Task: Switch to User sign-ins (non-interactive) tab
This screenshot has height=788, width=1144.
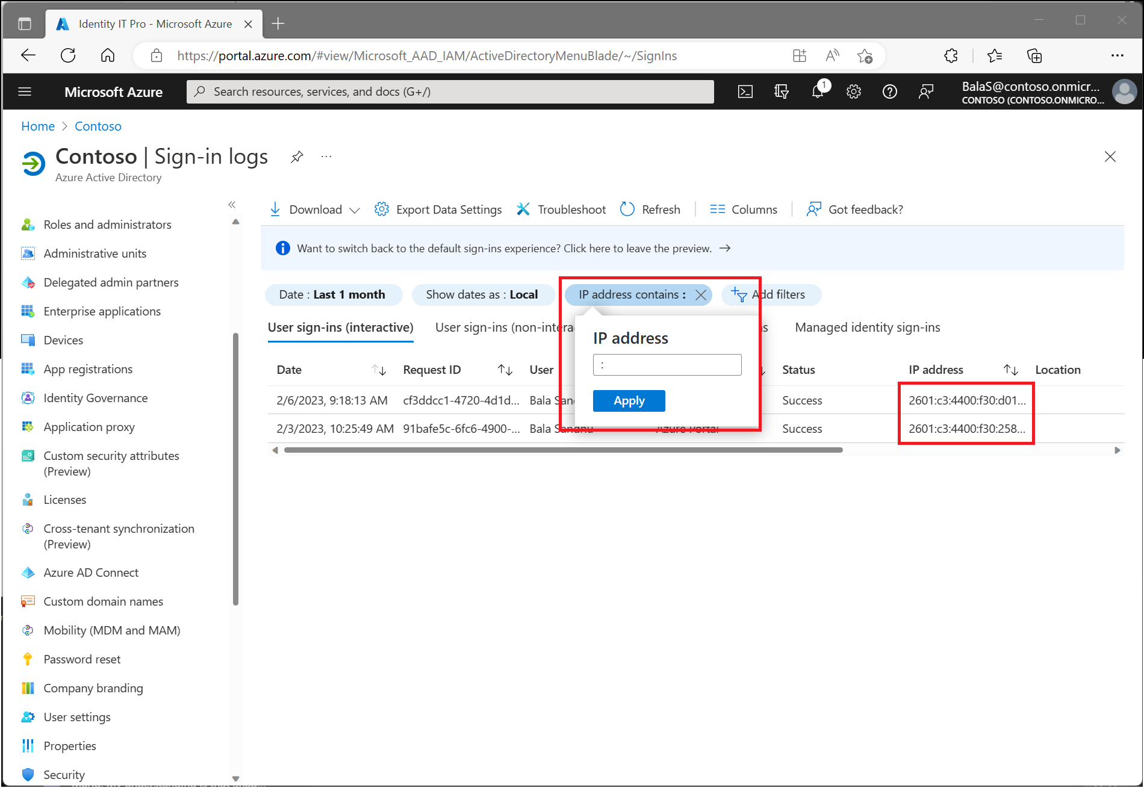Action: click(x=505, y=327)
